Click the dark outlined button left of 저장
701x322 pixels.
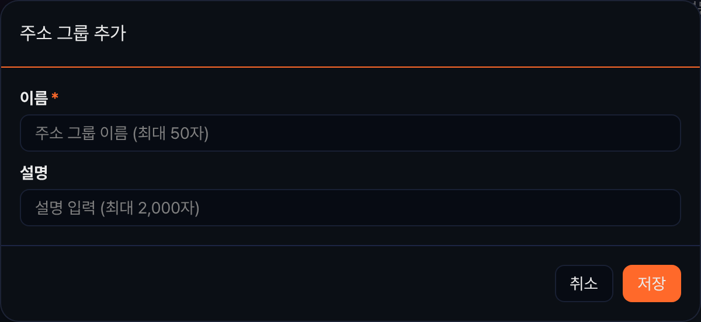tap(584, 283)
